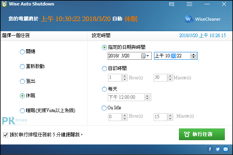Click the time field 上午 10:30:22
233x155 pixels.
click(x=176, y=56)
